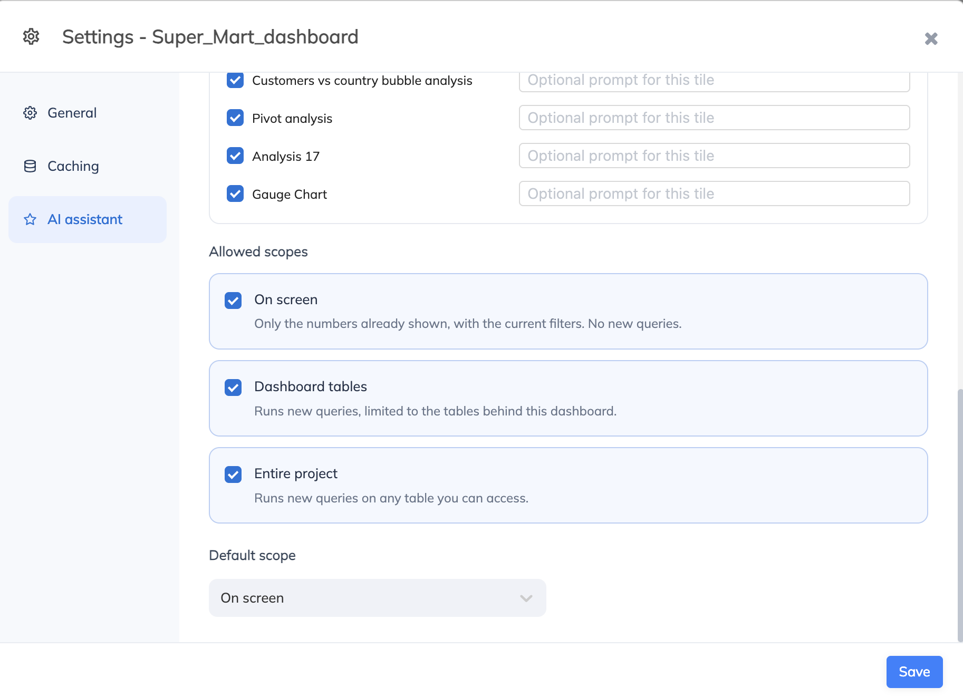Uncheck the Pivot analysis tile
This screenshot has height=697, width=963.
coord(235,118)
